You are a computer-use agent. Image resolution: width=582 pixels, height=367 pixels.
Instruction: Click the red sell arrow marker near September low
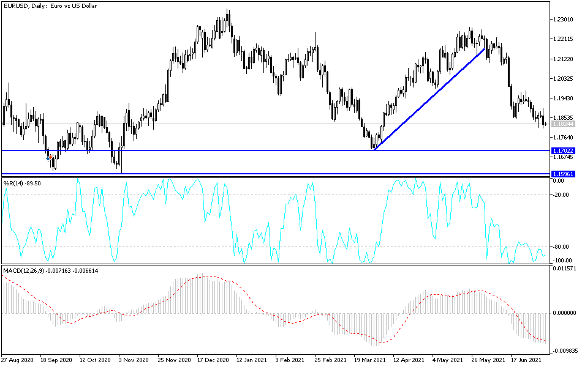(x=50, y=157)
